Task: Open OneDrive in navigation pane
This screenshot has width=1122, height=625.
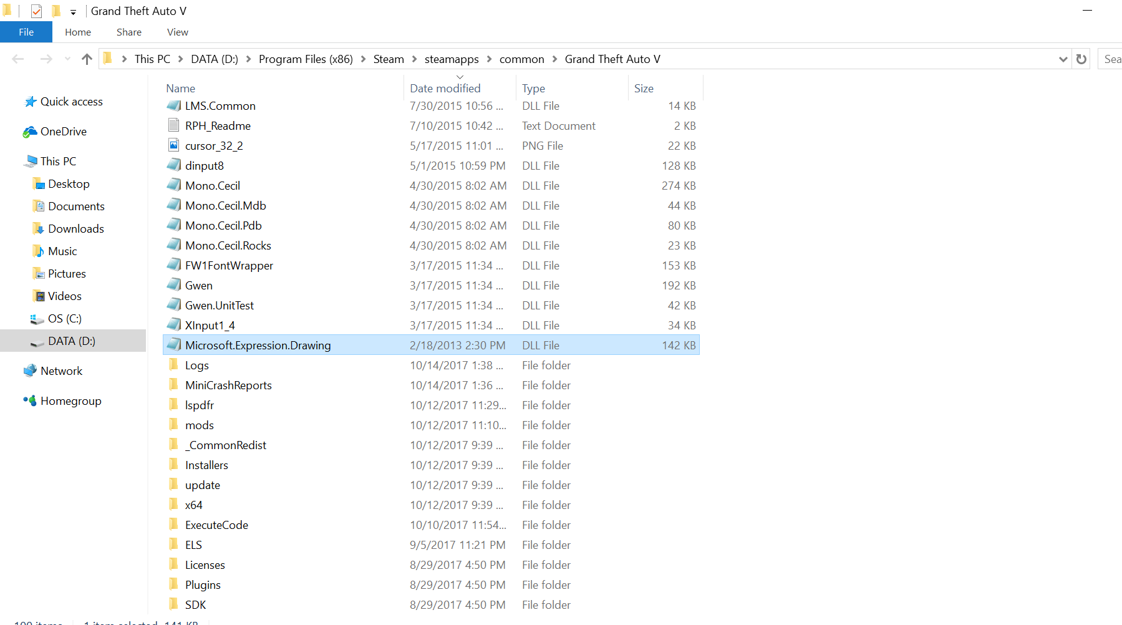Action: coord(63,132)
